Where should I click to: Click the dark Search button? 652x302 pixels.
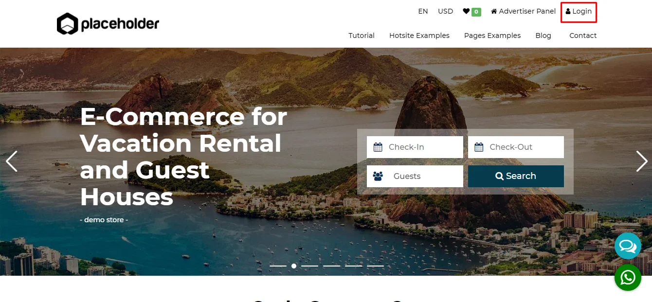click(516, 176)
